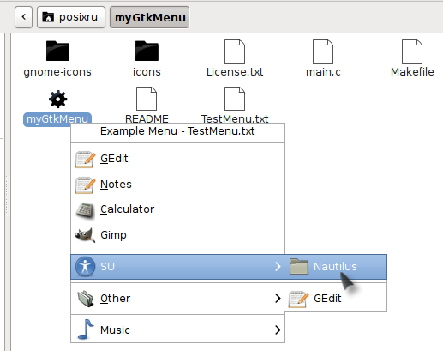Select the Makefile file icon
The width and height of the screenshot is (443, 351).
pos(412,51)
